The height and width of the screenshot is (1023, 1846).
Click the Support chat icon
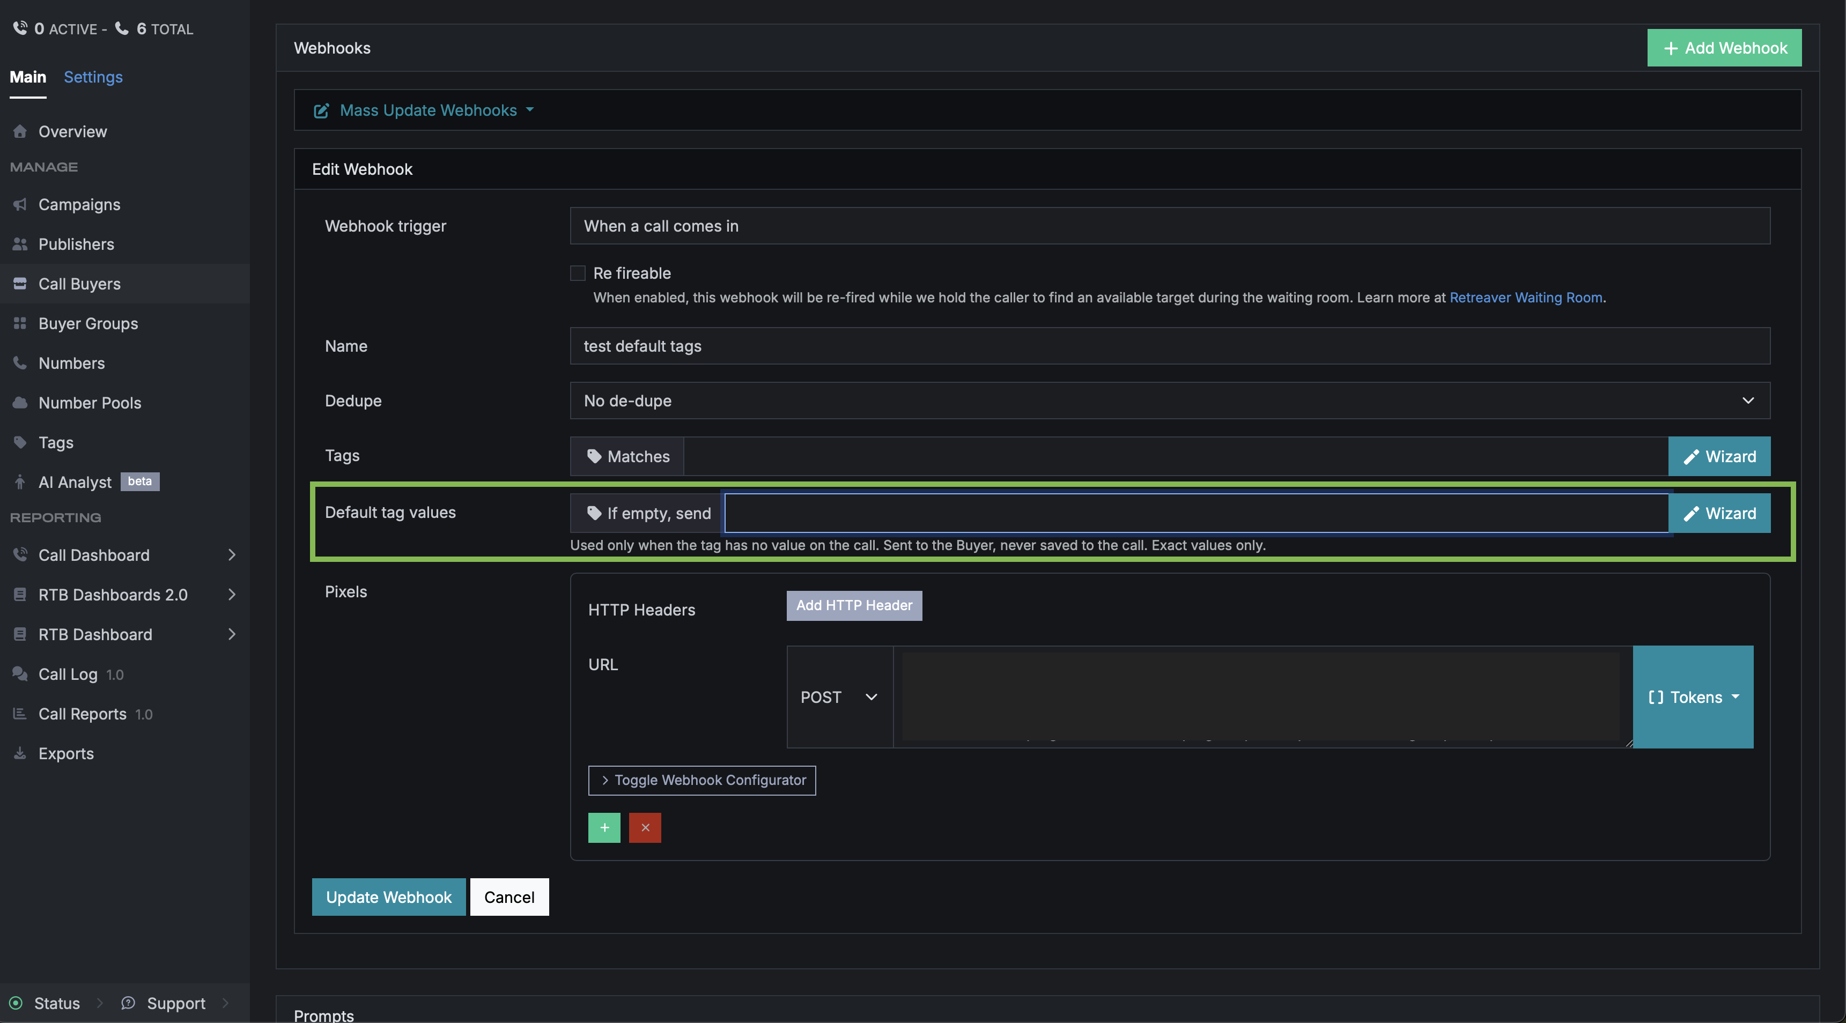click(128, 1002)
